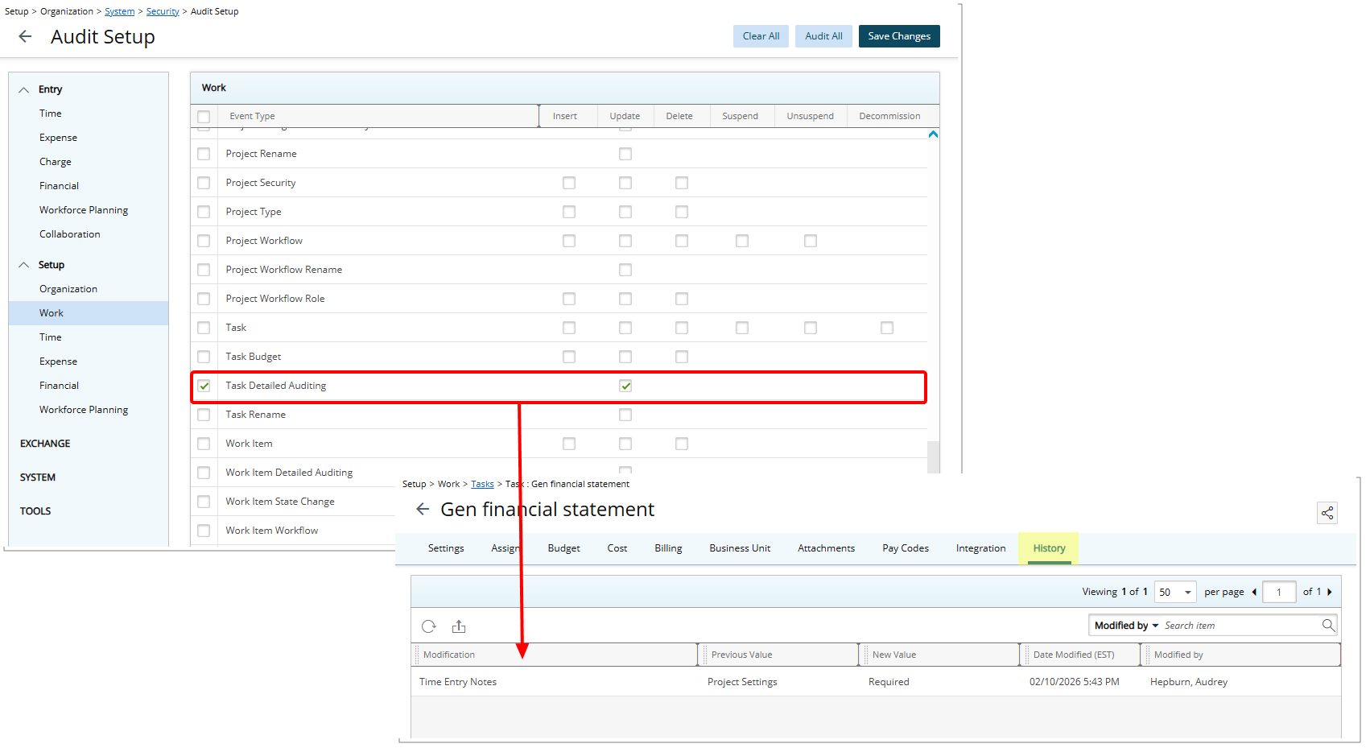Click the search magnifier icon in History panel
Image resolution: width=1370 pixels, height=752 pixels.
(1327, 625)
